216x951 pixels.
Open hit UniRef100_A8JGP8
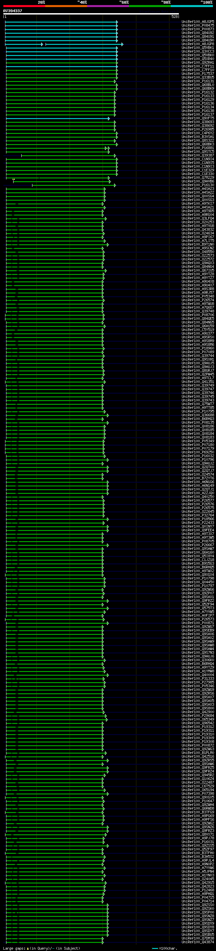[x=197, y=44]
